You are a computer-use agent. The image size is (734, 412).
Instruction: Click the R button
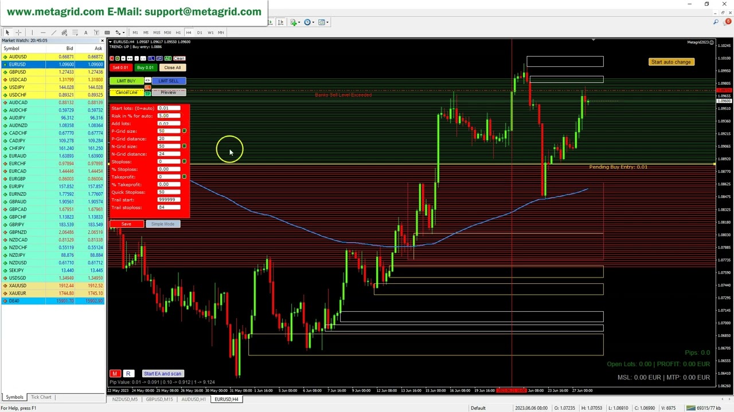tap(128, 374)
